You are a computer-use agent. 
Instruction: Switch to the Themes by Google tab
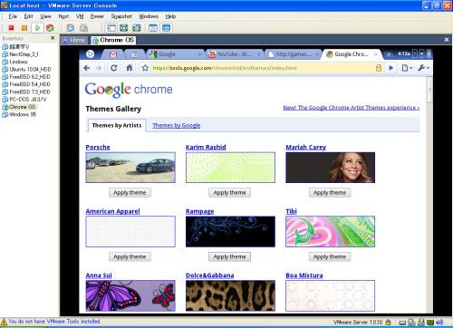pos(177,125)
